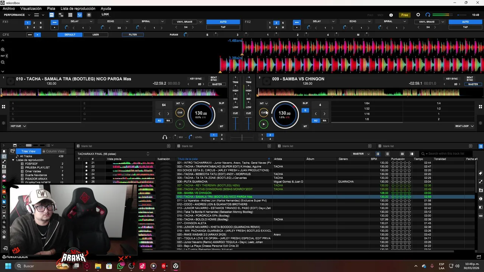Click FX1 TAP button

[223, 27]
